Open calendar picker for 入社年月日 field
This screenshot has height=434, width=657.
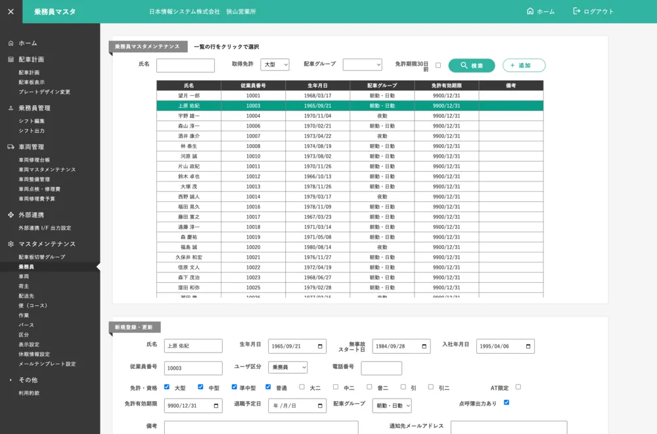tap(528, 347)
